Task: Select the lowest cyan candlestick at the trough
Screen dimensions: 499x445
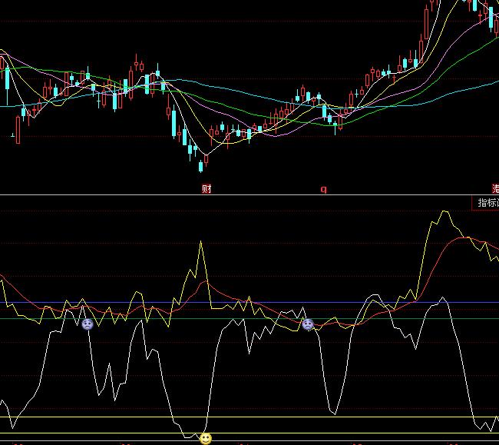Action: click(x=190, y=154)
